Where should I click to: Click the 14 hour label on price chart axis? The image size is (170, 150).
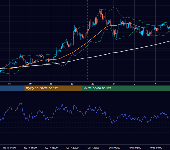[x=9, y=84]
